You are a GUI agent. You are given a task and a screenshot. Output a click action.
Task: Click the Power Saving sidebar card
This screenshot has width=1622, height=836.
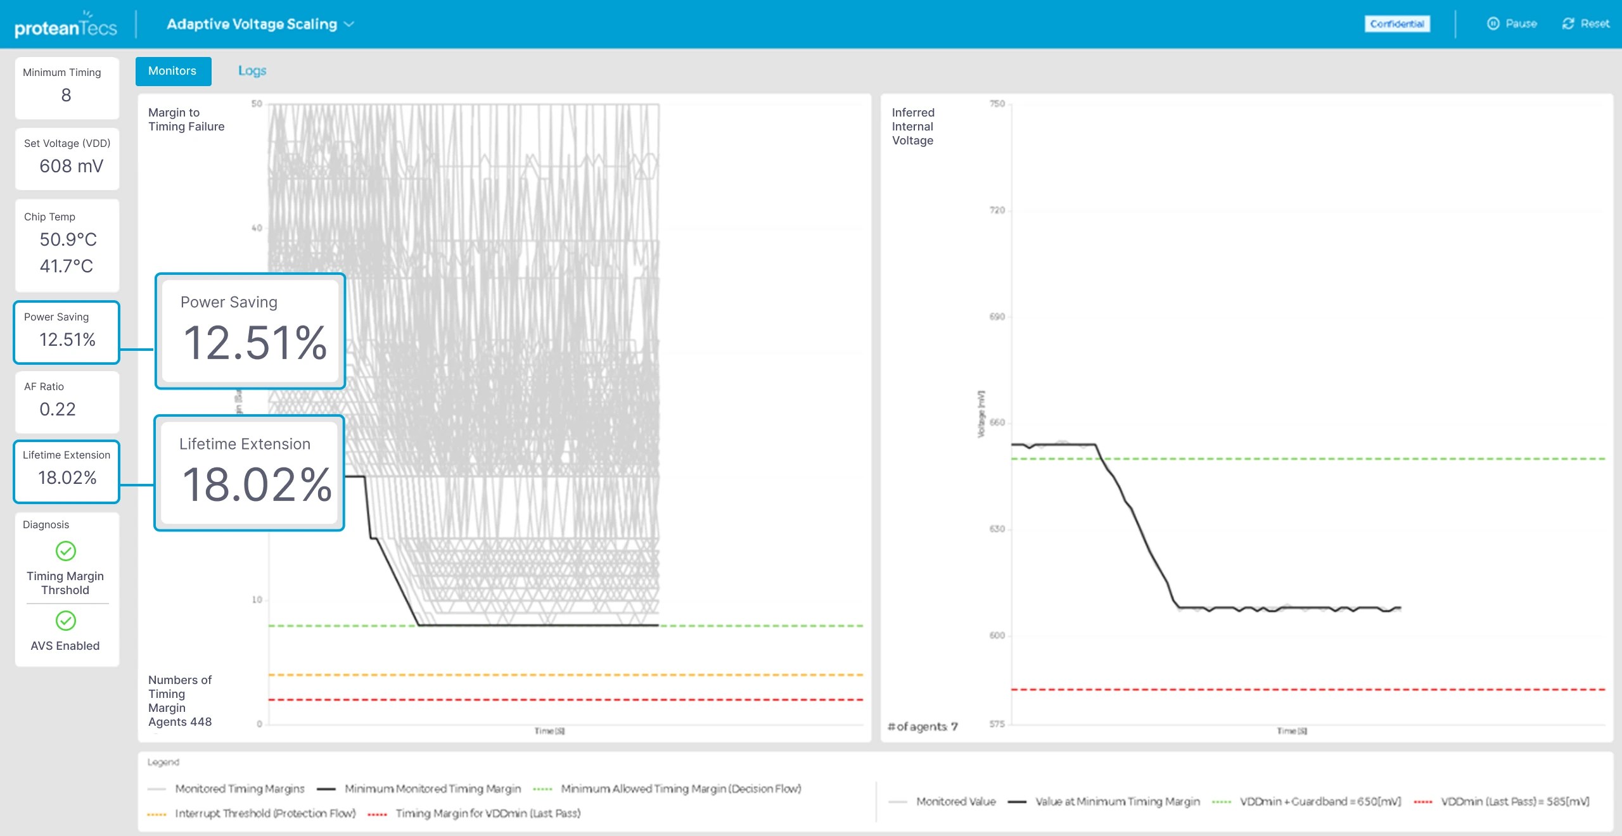(x=67, y=332)
